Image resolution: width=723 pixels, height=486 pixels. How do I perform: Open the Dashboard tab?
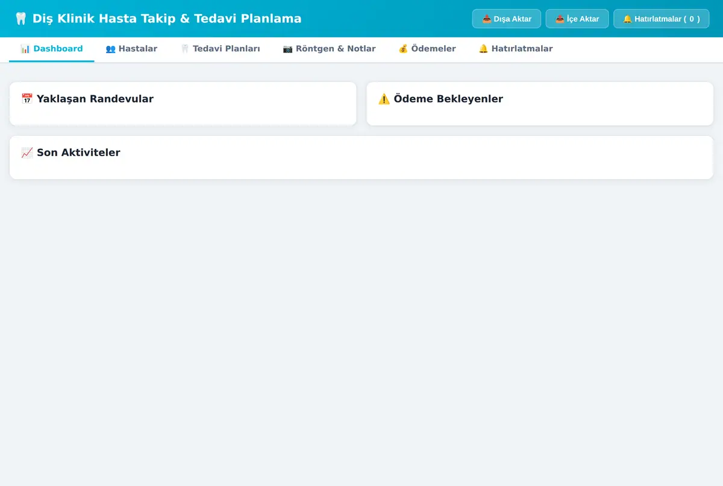click(x=52, y=49)
